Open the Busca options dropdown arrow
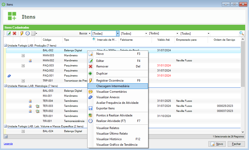 point(90,33)
